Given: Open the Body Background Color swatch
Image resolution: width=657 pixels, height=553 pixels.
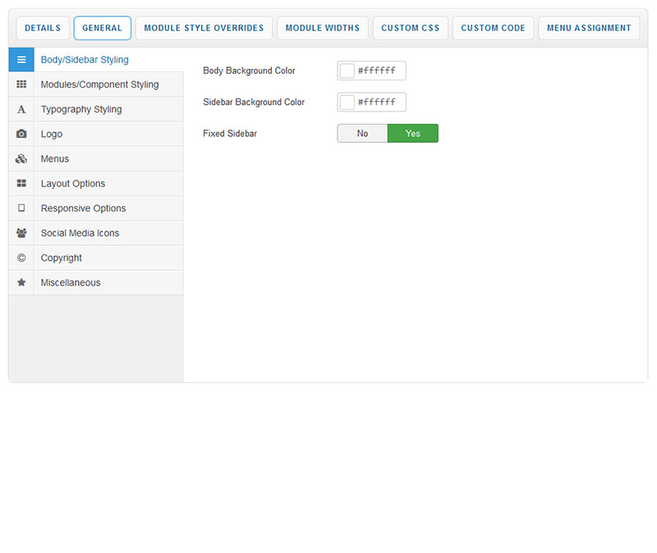Looking at the screenshot, I should [347, 71].
